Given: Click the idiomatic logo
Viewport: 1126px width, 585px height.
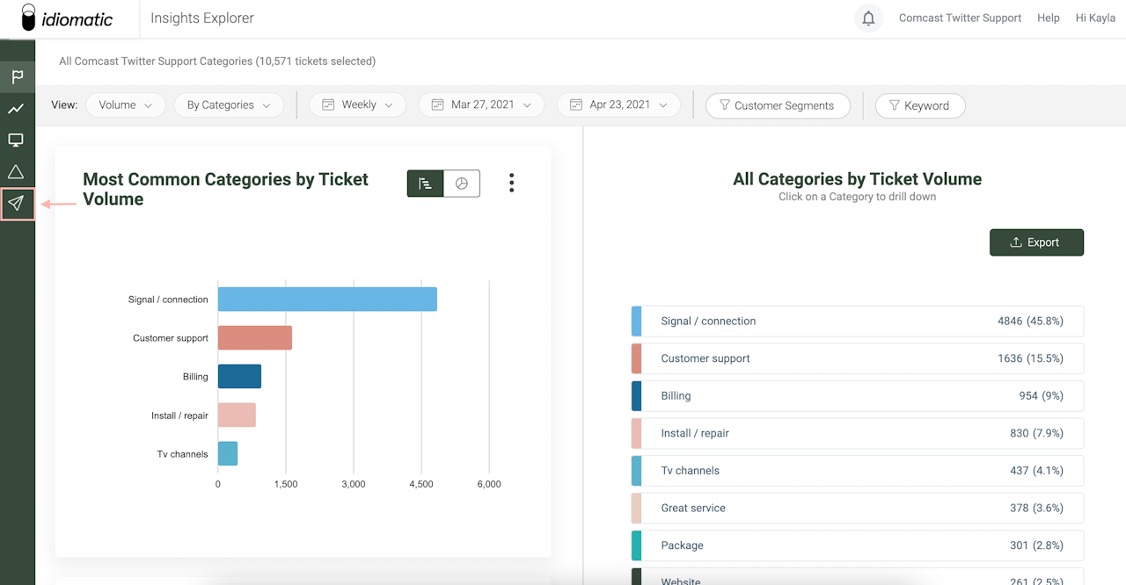Looking at the screenshot, I should (68, 18).
